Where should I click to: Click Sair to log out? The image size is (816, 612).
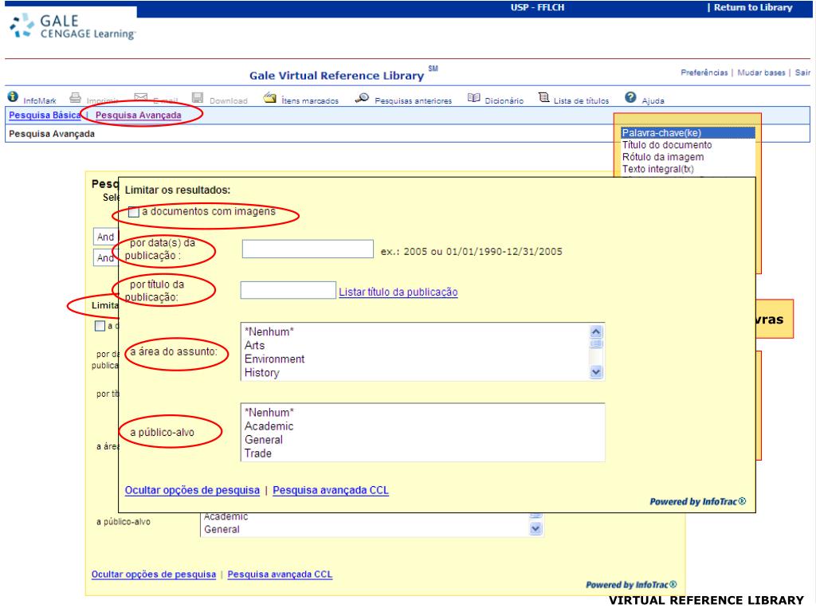pos(802,73)
